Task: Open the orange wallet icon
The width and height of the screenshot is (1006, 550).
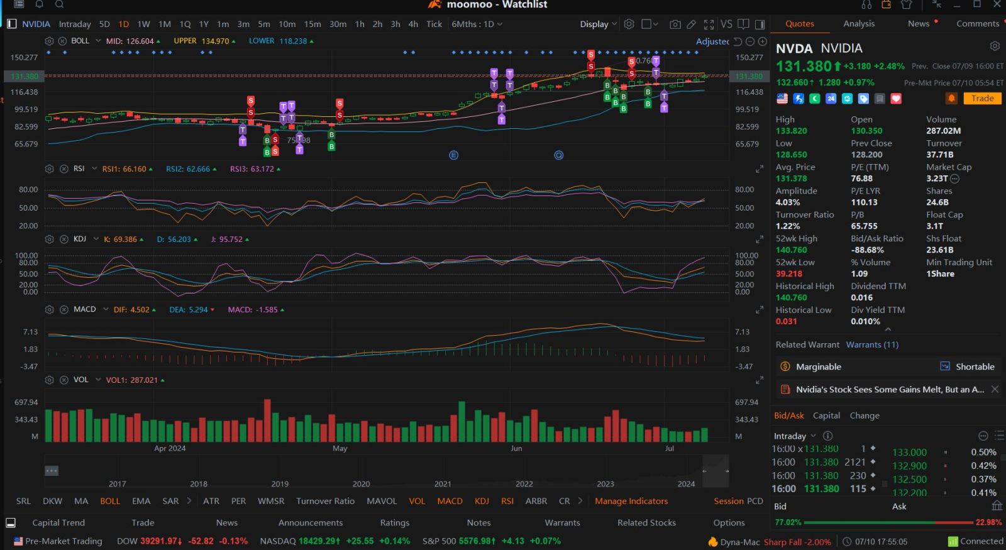Action: coord(887,4)
